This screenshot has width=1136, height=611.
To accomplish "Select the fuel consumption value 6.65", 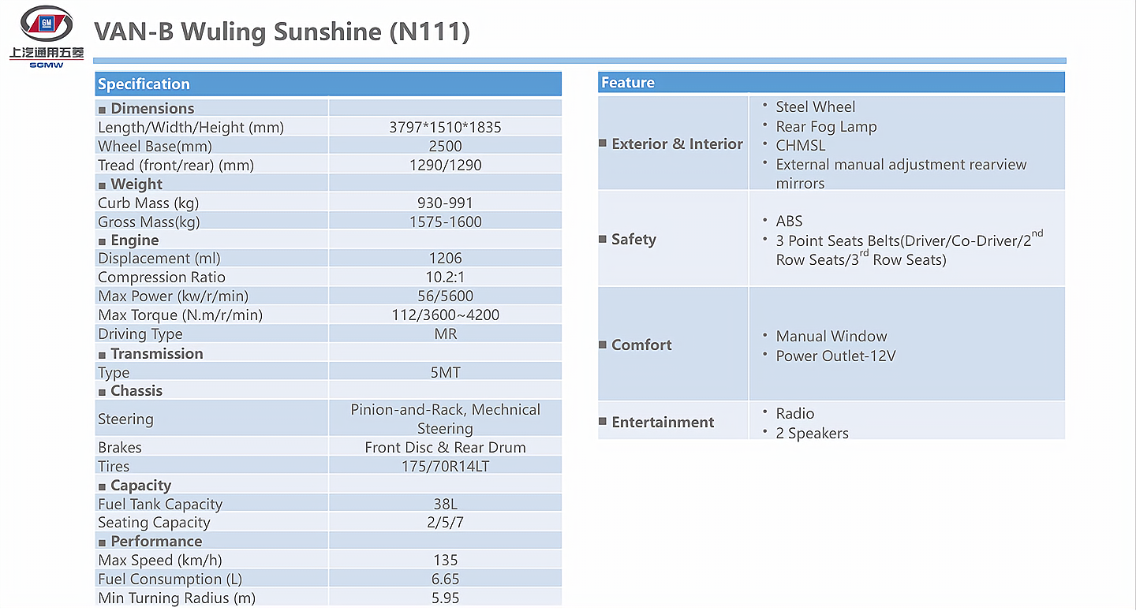I will point(446,579).
